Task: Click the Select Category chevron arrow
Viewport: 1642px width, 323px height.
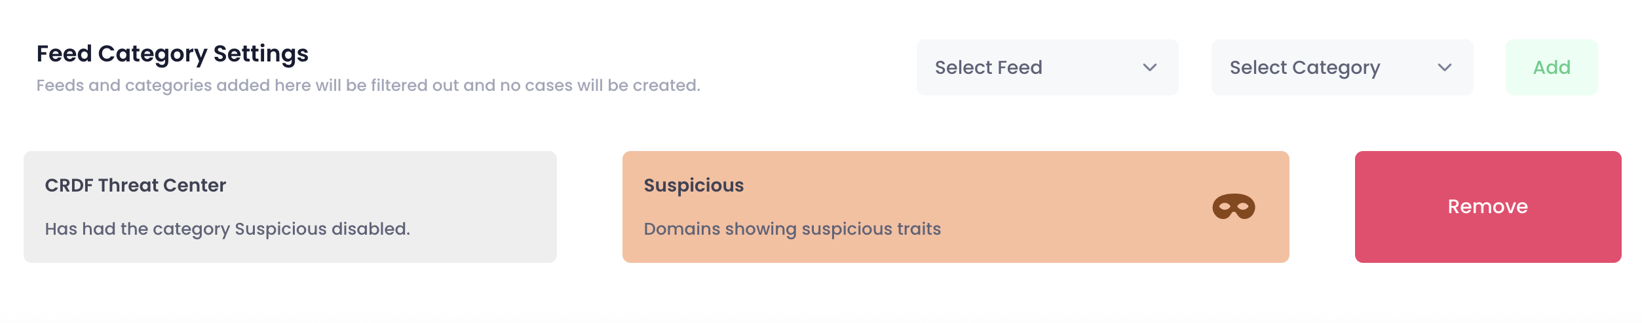Action: pos(1444,67)
